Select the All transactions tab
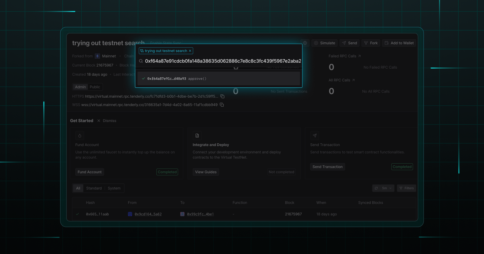Viewport: 484px width, 254px height. [x=78, y=188]
